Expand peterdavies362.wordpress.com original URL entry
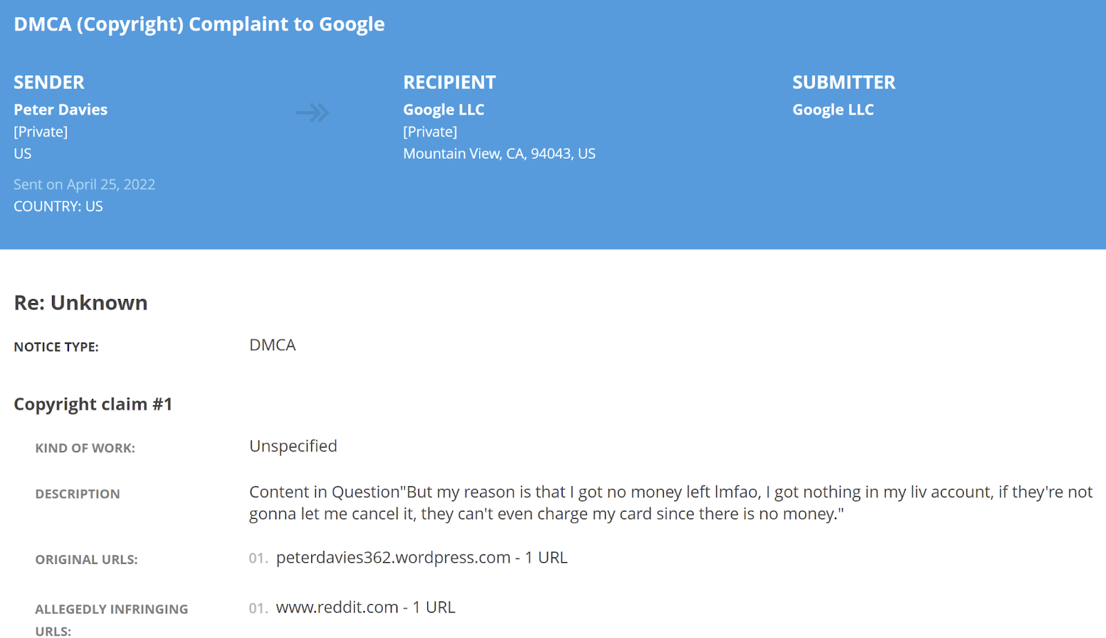The width and height of the screenshot is (1106, 638). point(421,557)
